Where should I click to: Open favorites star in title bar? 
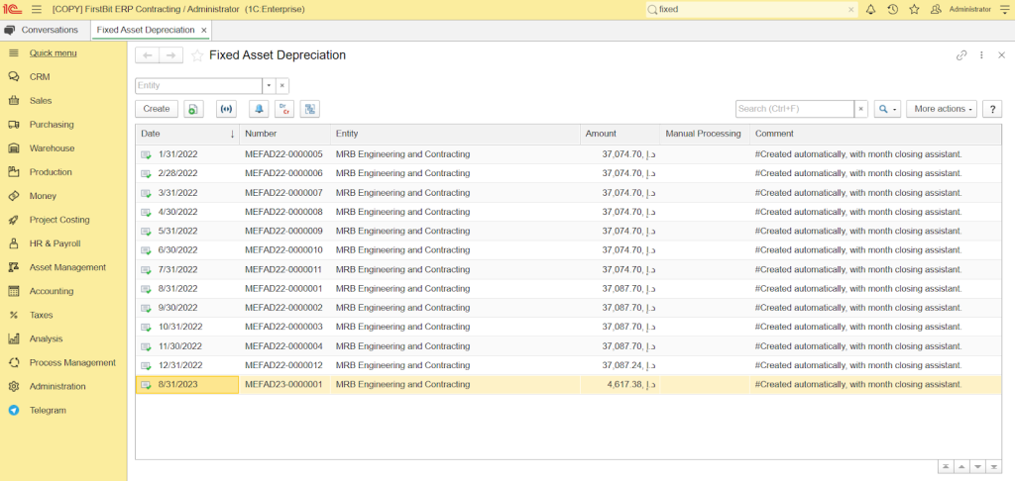pyautogui.click(x=914, y=9)
